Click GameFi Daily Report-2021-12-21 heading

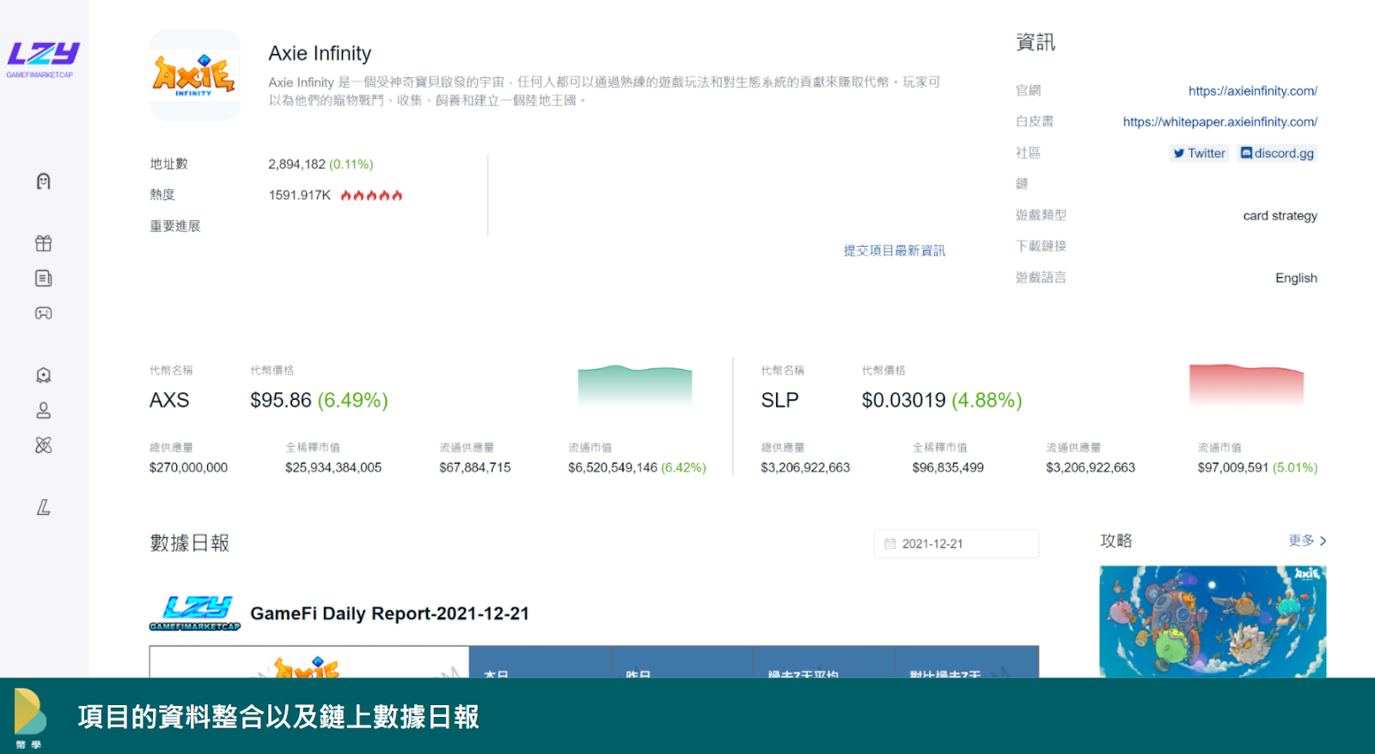[x=389, y=614]
